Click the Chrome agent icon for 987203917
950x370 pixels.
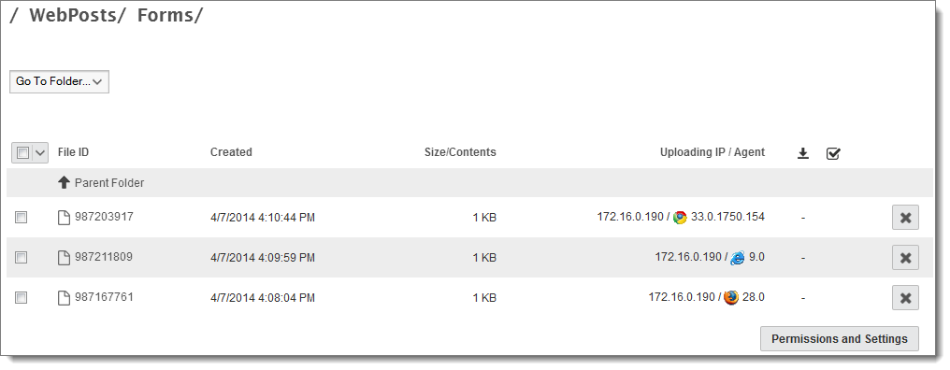680,218
